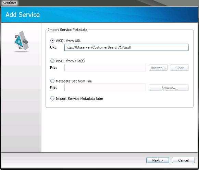The image size is (199, 170).
Task: Click the Clear button
Action: pyautogui.click(x=179, y=68)
